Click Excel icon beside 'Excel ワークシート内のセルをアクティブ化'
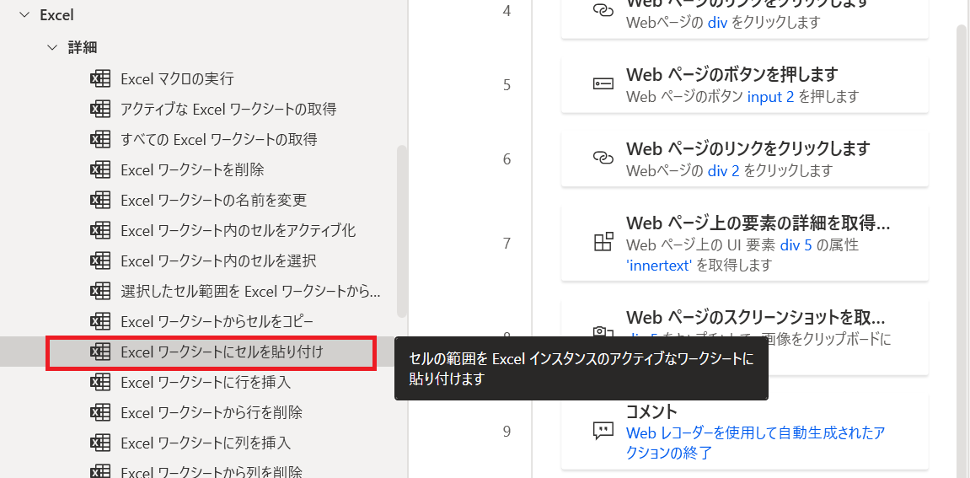 point(100,230)
